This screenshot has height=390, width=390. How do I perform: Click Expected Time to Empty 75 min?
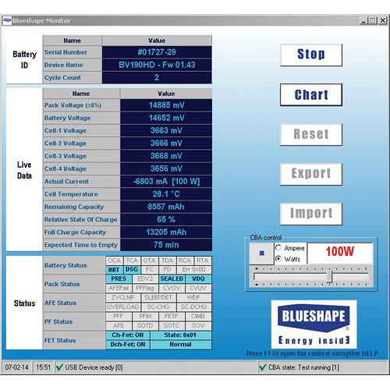[166, 245]
